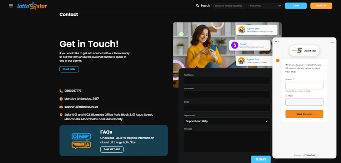Screen dimensions: 341x163
Task: Focus the LiveChat E-mail field
Action: [304, 102]
